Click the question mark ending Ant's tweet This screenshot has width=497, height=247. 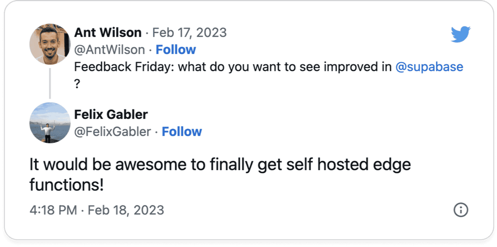(x=77, y=82)
